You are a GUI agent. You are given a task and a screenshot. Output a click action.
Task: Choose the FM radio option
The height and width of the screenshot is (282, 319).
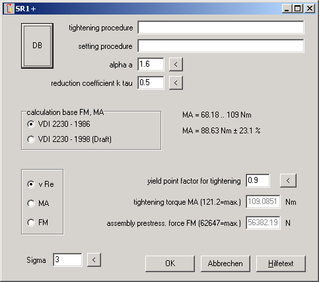[x=38, y=223]
